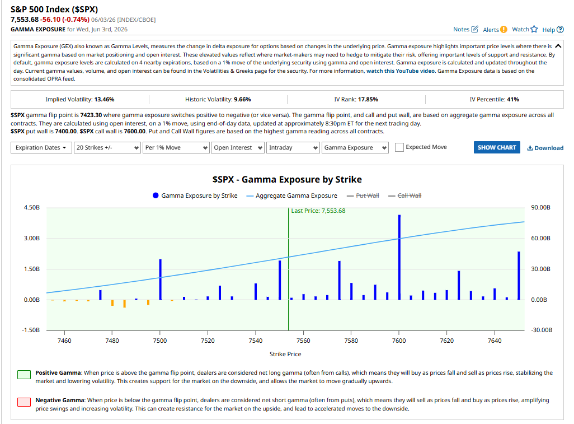Click the SHOW CHART button
Viewport: 574px width, 424px height.
497,147
